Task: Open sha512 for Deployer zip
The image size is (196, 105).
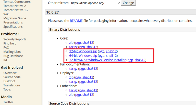Action: pos(88,77)
